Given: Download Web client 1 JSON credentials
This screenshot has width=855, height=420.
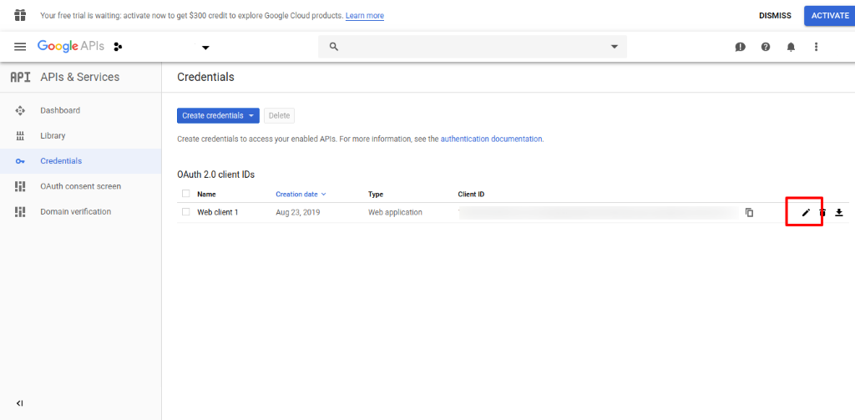Looking at the screenshot, I should (839, 213).
